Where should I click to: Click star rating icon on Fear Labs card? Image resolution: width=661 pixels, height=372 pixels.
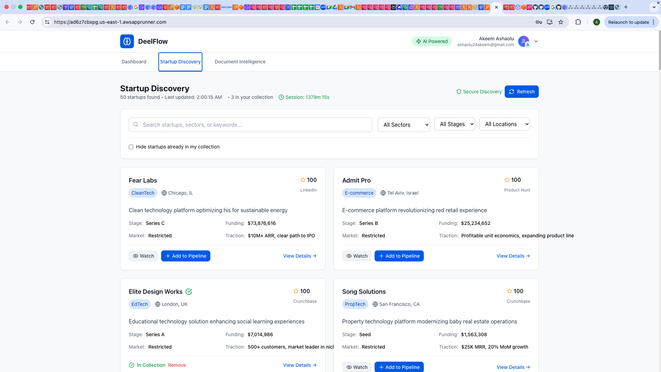tap(303, 180)
